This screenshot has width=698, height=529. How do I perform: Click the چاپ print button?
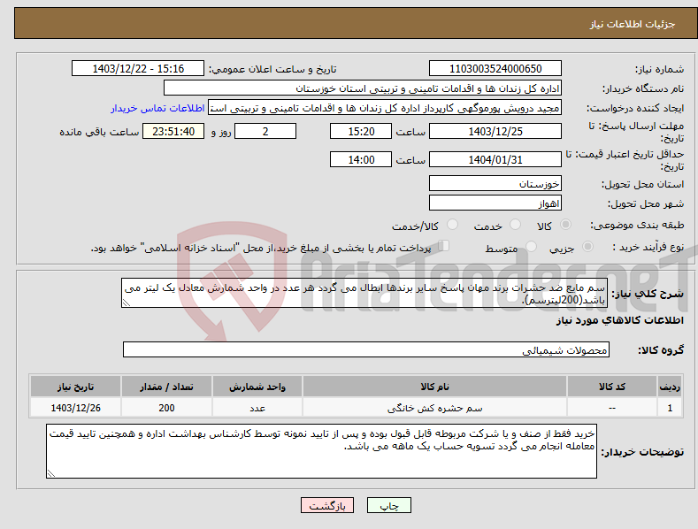coord(389,505)
